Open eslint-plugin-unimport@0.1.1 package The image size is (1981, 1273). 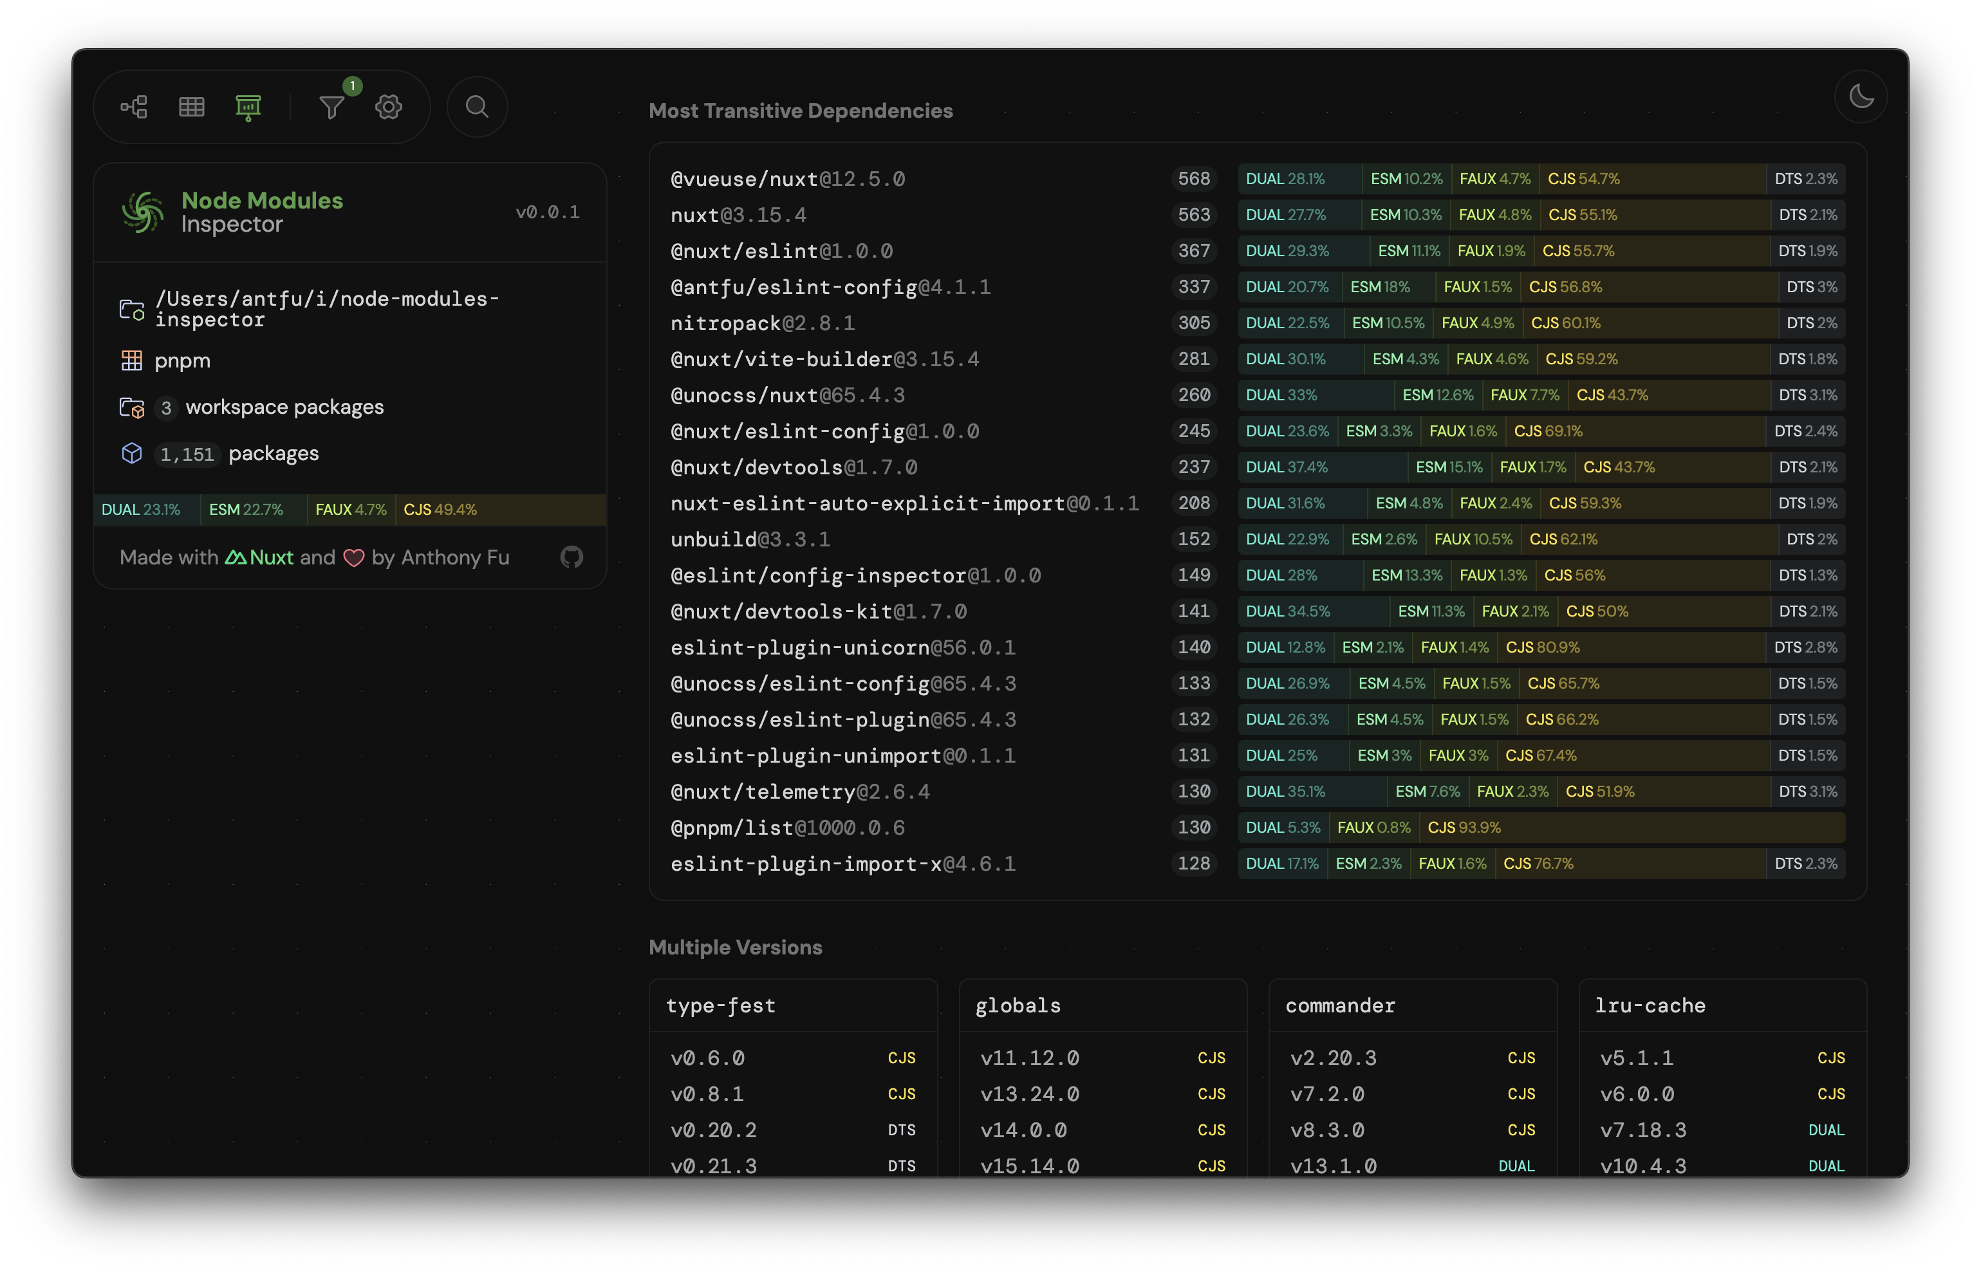[x=1257, y=756]
